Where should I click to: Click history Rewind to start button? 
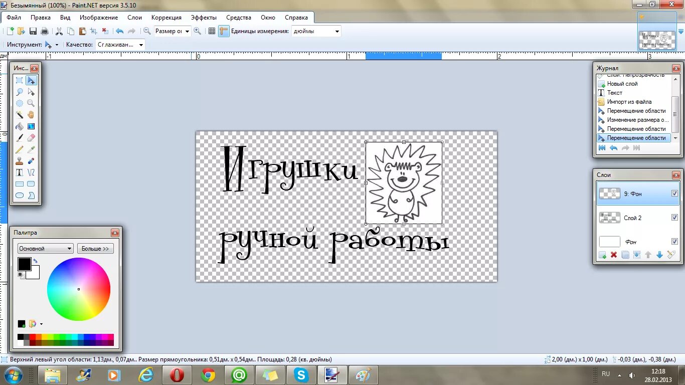pos(602,148)
